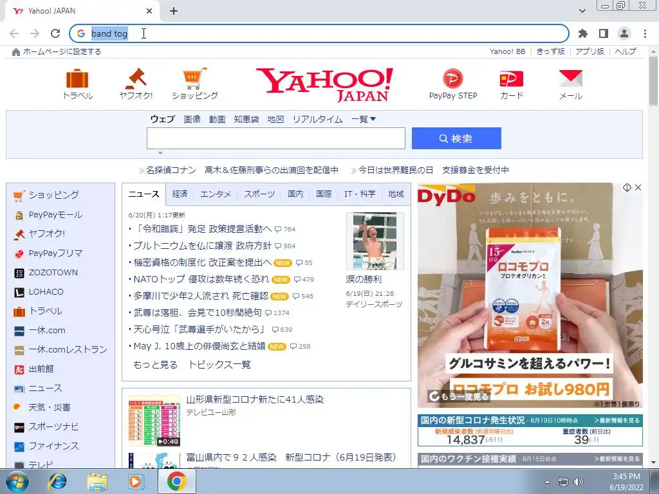Switch search to リアルタイム tab
Image resolution: width=659 pixels, height=494 pixels.
click(x=317, y=119)
